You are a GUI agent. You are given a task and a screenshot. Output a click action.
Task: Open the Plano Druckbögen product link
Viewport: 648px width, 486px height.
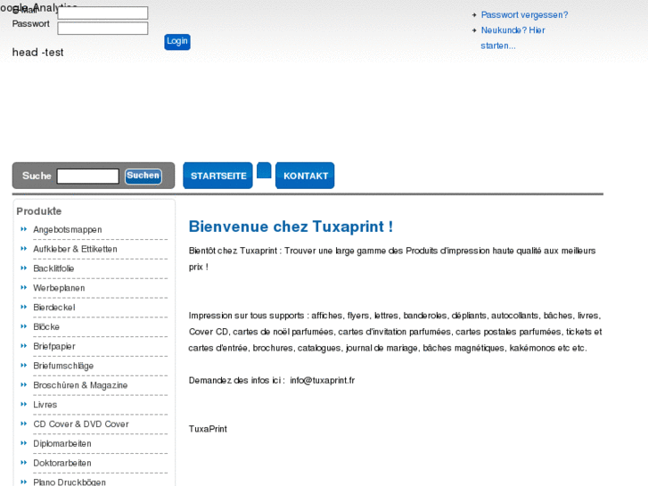point(70,482)
